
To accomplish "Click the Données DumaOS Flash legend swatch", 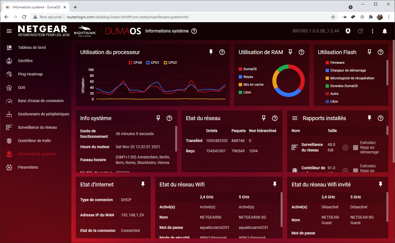I will click(x=327, y=86).
